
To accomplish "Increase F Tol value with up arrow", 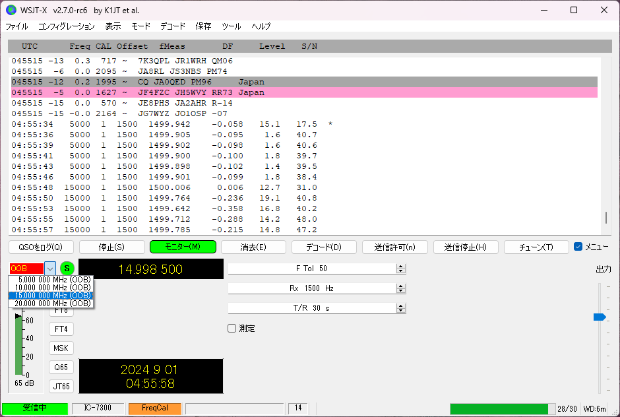I will click(401, 267).
